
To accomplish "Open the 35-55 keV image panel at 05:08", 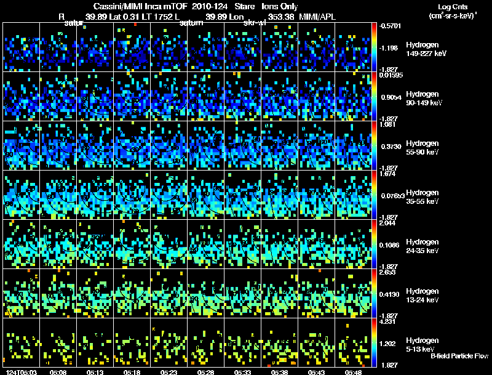I will tap(58, 195).
